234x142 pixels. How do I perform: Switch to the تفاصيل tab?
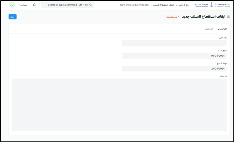click(223, 29)
